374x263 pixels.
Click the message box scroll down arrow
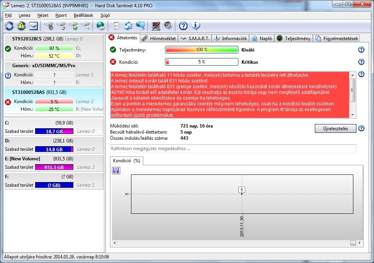pyautogui.click(x=353, y=115)
